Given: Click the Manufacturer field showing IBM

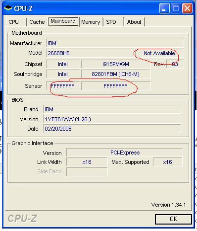Looking at the screenshot, I should click(115, 43).
